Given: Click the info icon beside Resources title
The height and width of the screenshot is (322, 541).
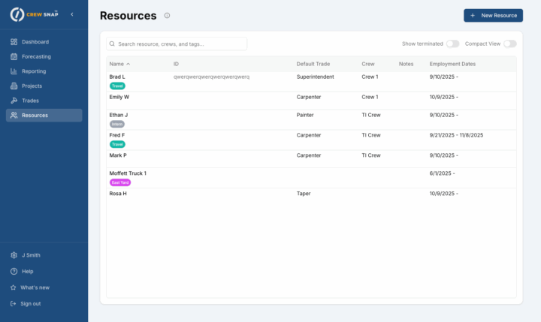Looking at the screenshot, I should coord(167,16).
